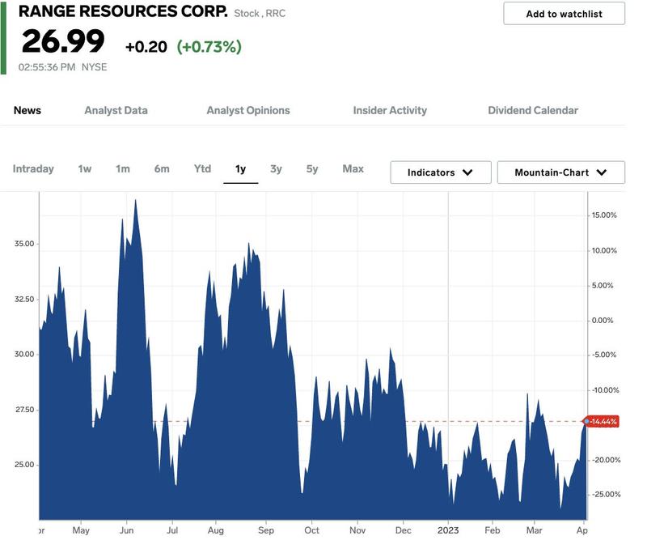Click the Jul label on date axis
Viewport: 647px width, 553px height.
tap(172, 530)
